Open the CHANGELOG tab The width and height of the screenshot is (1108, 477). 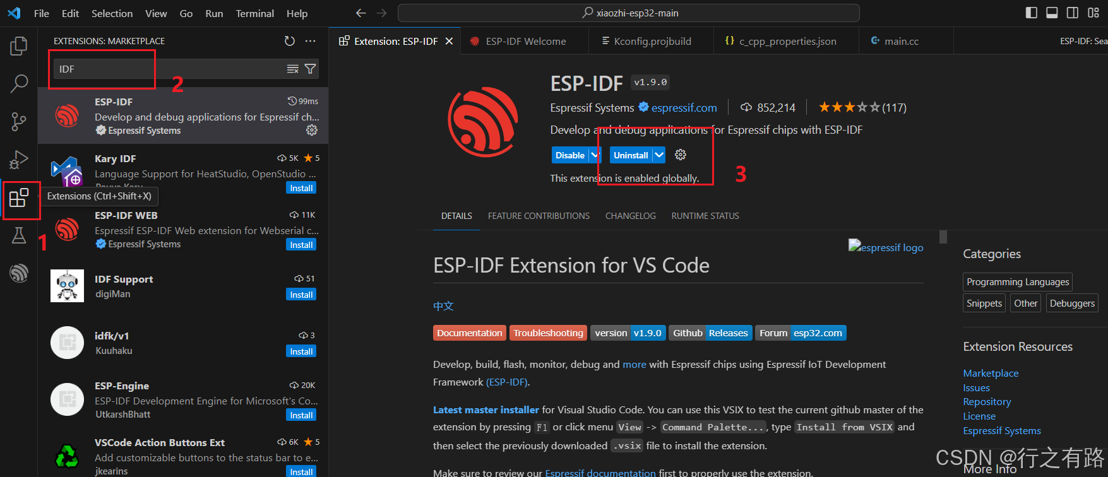(x=630, y=216)
